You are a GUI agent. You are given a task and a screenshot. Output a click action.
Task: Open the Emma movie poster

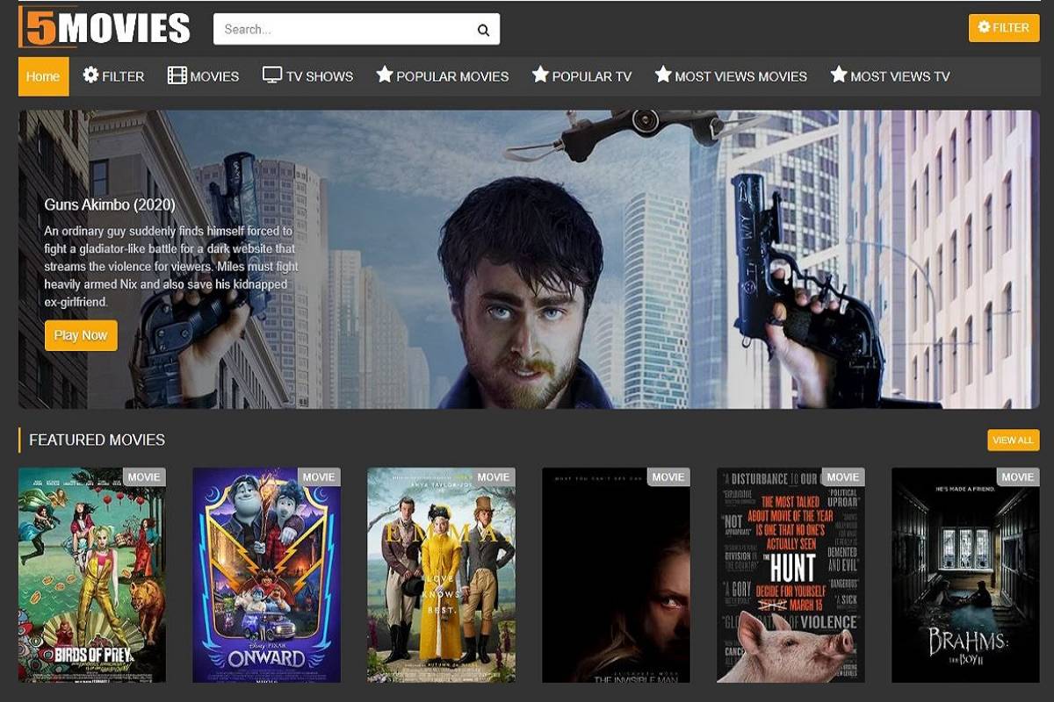(x=441, y=575)
